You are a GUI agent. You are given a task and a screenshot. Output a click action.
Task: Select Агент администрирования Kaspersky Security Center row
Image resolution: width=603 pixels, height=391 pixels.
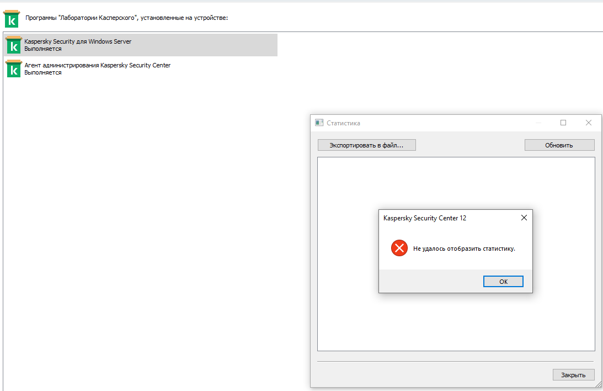[x=141, y=68]
